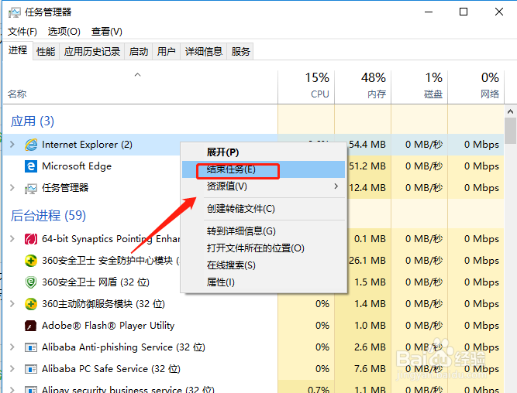
Task: Choose 结束任务(E) in the context menu
Action: point(264,169)
